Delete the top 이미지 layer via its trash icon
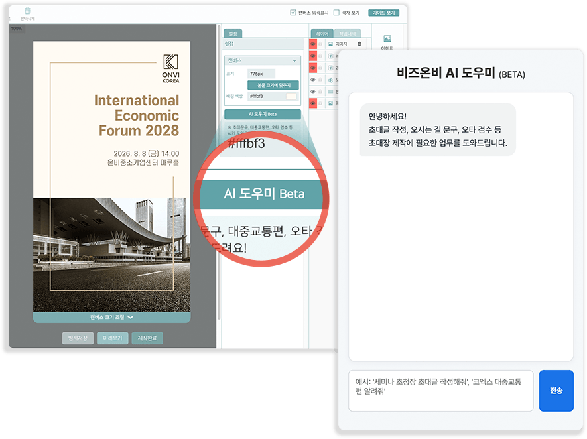This screenshot has height=439, width=587. [x=359, y=44]
